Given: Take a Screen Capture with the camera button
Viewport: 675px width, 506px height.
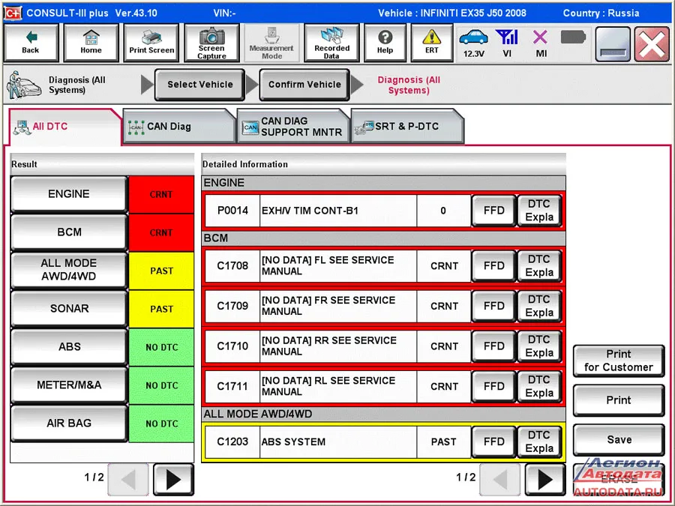Looking at the screenshot, I should click(x=211, y=43).
